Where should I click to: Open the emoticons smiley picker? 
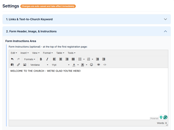91,65
